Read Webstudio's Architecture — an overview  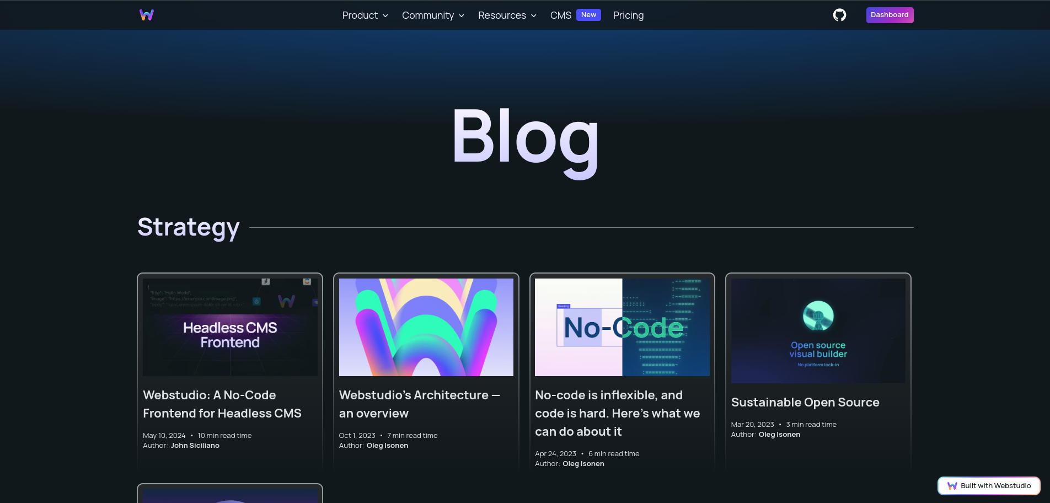tap(420, 404)
